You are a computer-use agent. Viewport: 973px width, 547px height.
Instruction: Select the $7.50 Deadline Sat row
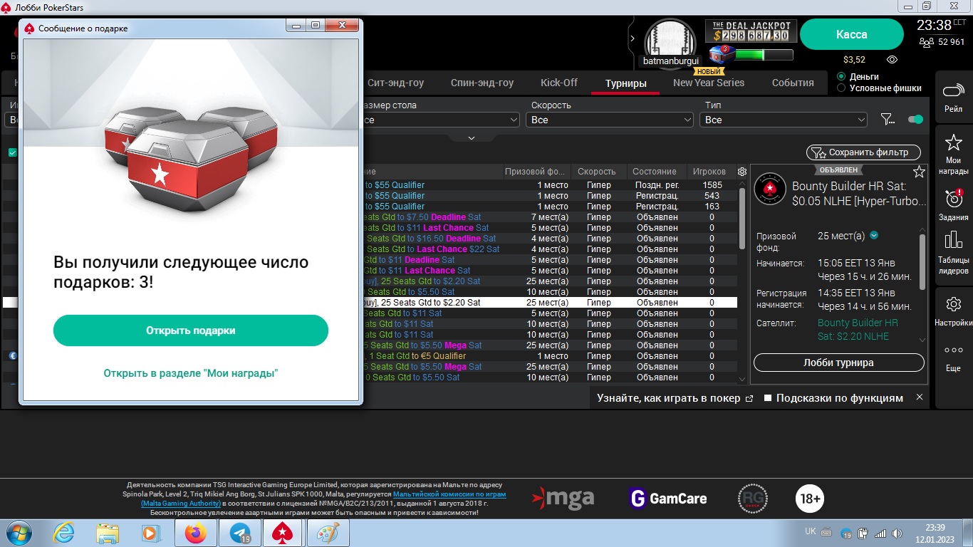[x=550, y=217]
